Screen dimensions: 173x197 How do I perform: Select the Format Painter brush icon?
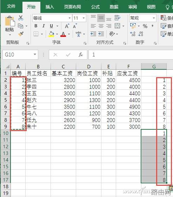21,34
